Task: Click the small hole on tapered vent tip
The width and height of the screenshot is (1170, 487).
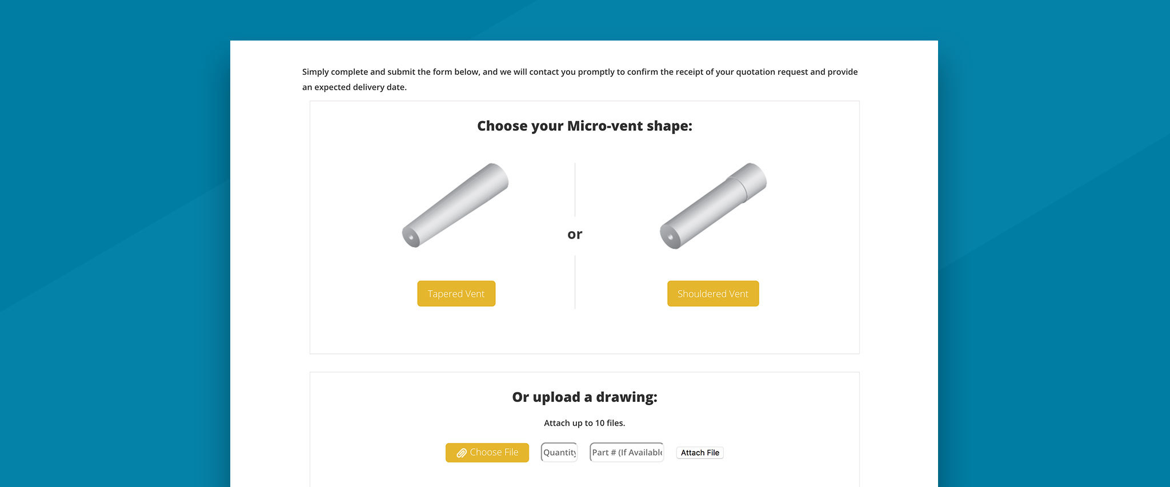Action: coord(411,237)
